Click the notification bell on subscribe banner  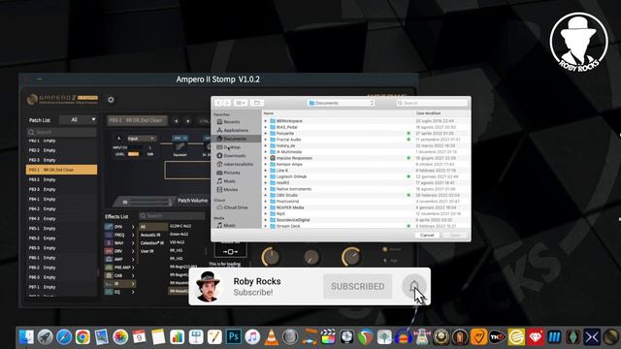click(x=414, y=286)
